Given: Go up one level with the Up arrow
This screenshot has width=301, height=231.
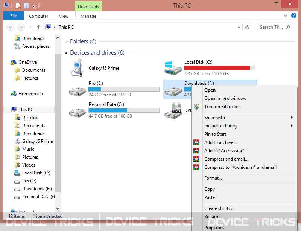Looking at the screenshot, I should (x=39, y=27).
